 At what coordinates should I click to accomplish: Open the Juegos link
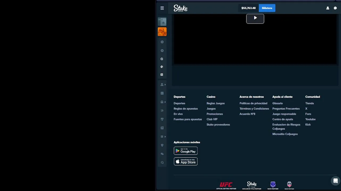point(211,108)
